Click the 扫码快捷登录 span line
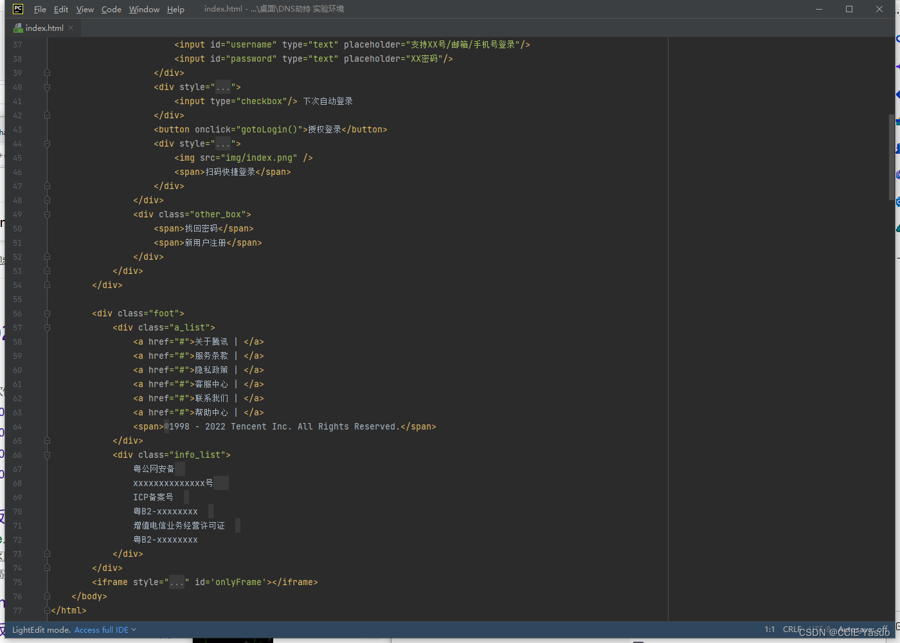The height and width of the screenshot is (643, 900). coord(232,172)
